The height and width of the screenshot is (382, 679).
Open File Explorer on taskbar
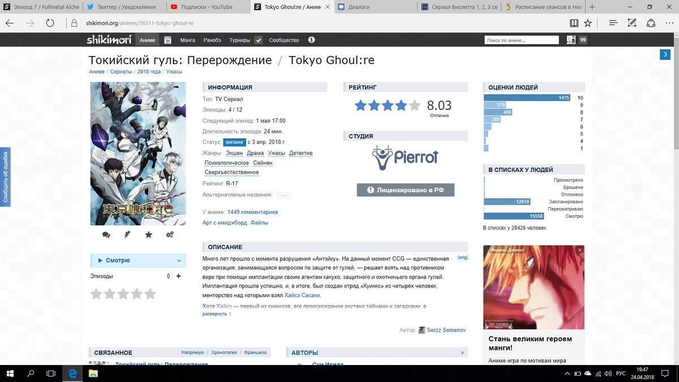click(x=93, y=374)
